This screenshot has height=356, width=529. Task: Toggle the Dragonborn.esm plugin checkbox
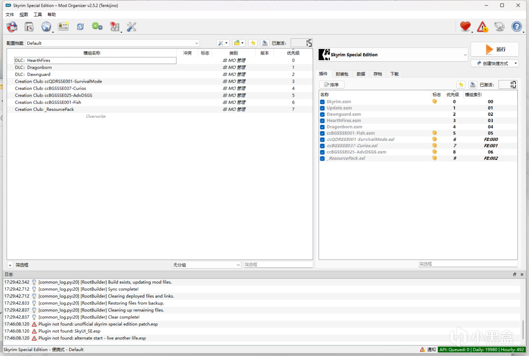tap(322, 127)
